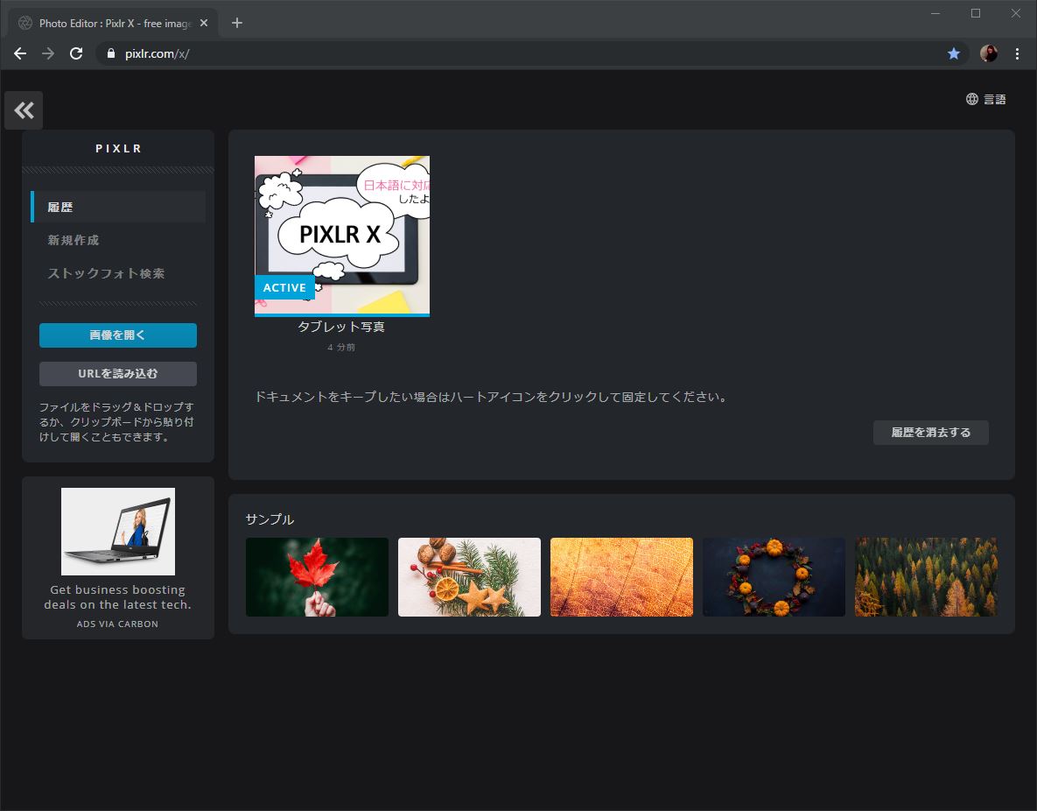Open Chrome three-dot menu
Screen dimensions: 1037x811
[1017, 53]
